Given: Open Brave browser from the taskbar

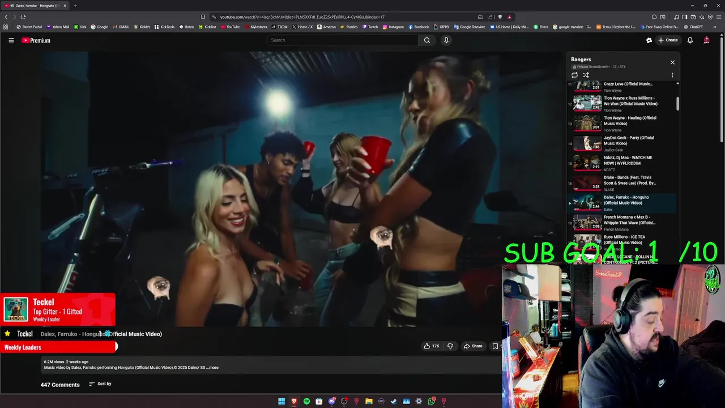Looking at the screenshot, I should (294, 401).
